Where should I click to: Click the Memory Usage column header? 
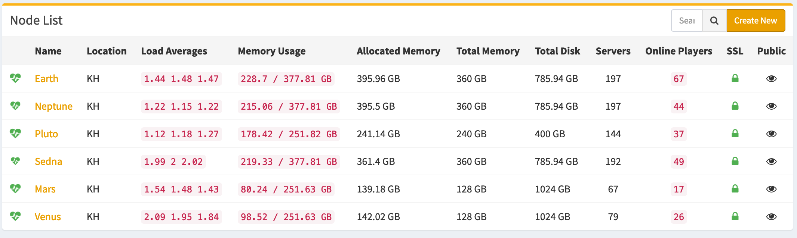tap(271, 51)
